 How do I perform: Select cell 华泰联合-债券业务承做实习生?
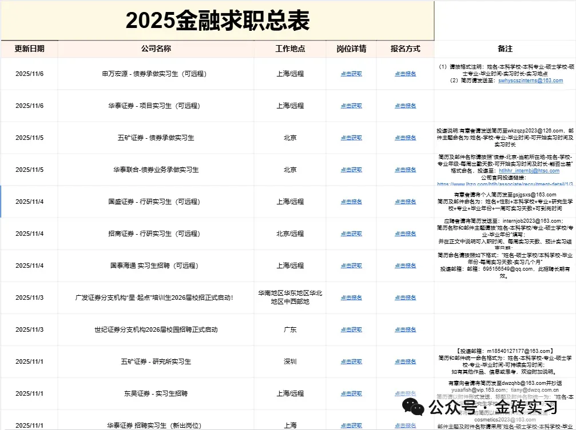point(156,170)
